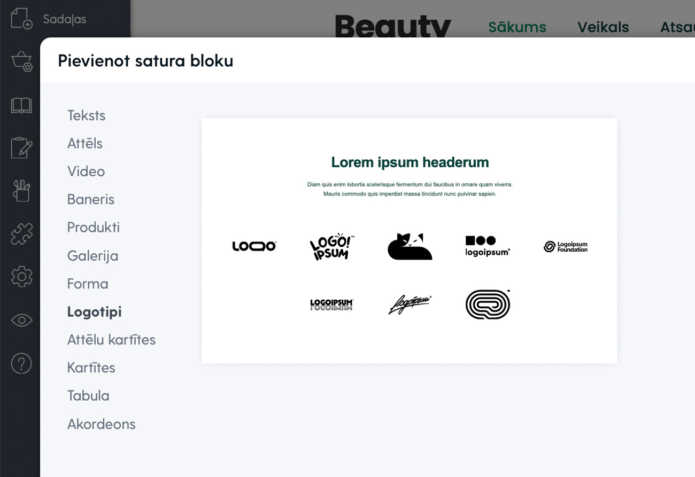Choose Akordeons from the block list
The width and height of the screenshot is (695, 477).
click(101, 424)
